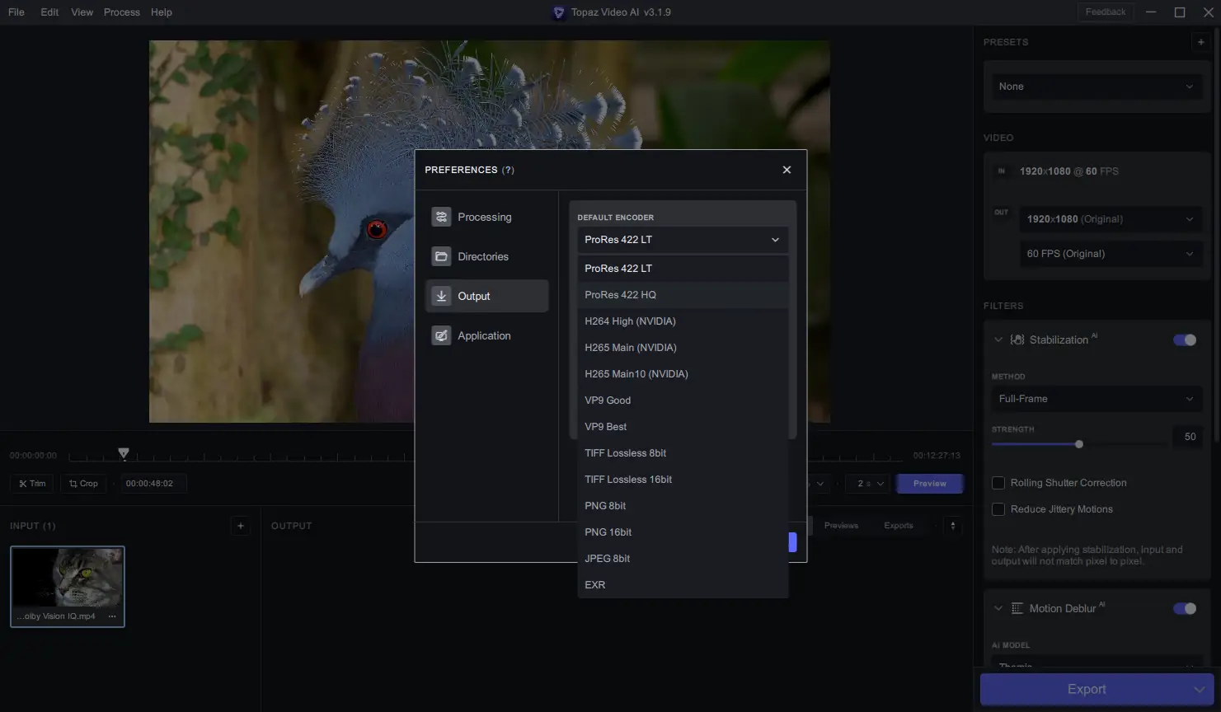The width and height of the screenshot is (1221, 712).
Task: Close the Preferences dialog
Action: (x=787, y=170)
